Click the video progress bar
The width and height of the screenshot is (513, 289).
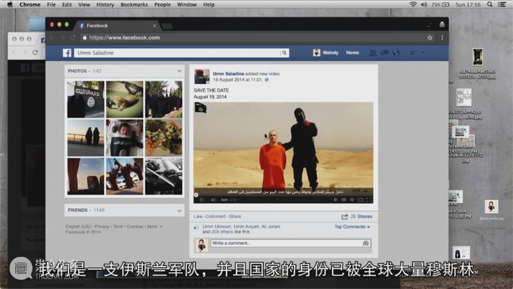coord(283,195)
